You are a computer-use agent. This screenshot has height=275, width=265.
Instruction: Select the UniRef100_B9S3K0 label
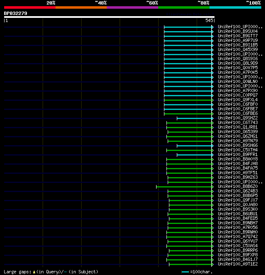238,209
